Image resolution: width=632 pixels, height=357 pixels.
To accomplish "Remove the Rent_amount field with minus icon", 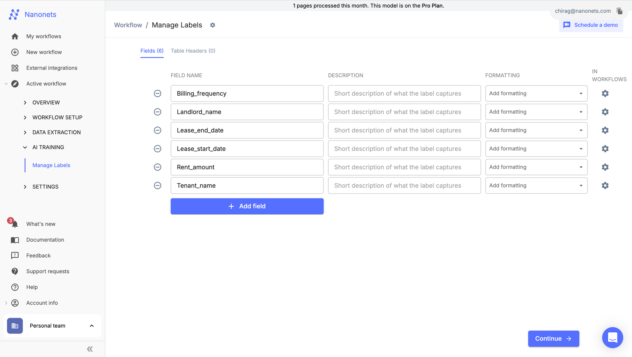I will 157,167.
